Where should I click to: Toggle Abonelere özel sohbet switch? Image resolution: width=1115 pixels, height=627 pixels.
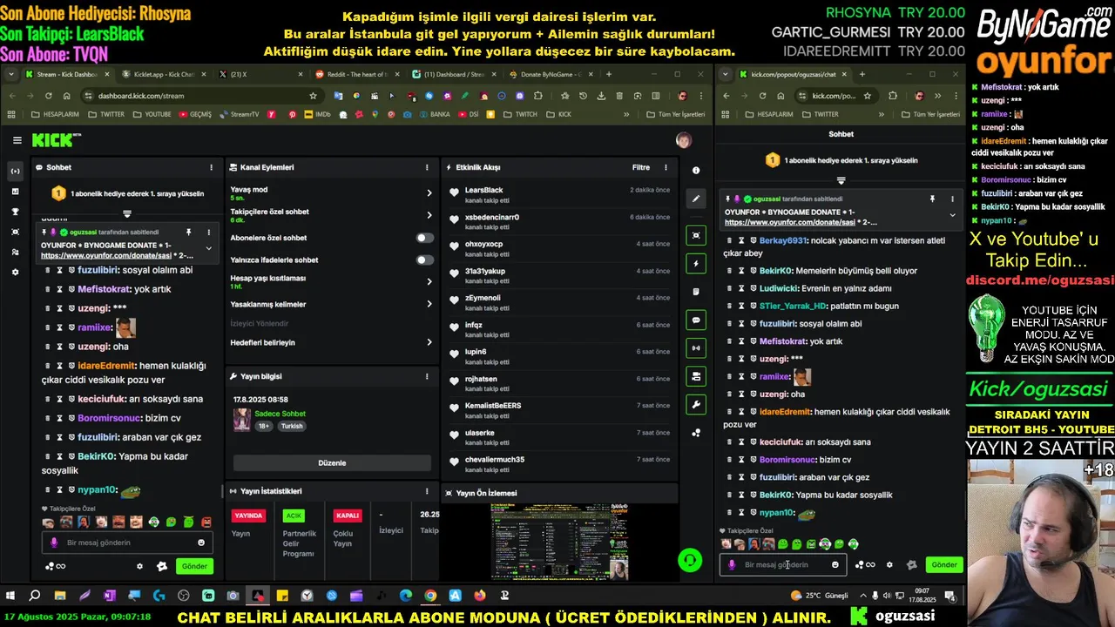click(x=424, y=238)
